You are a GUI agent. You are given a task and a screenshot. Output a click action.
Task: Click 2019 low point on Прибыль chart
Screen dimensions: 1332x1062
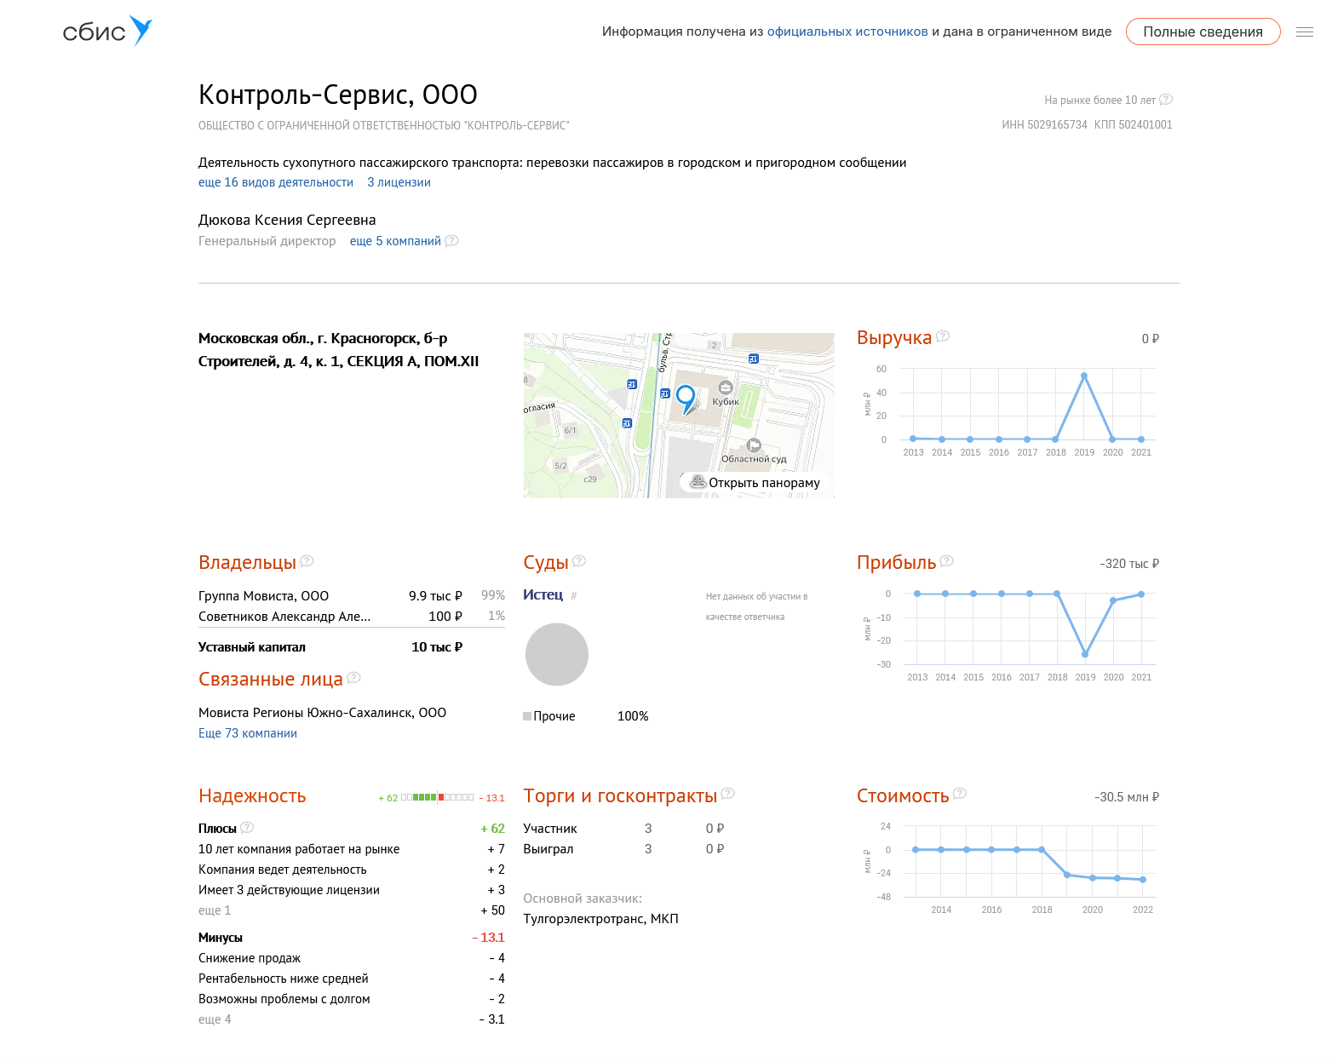(x=1085, y=654)
